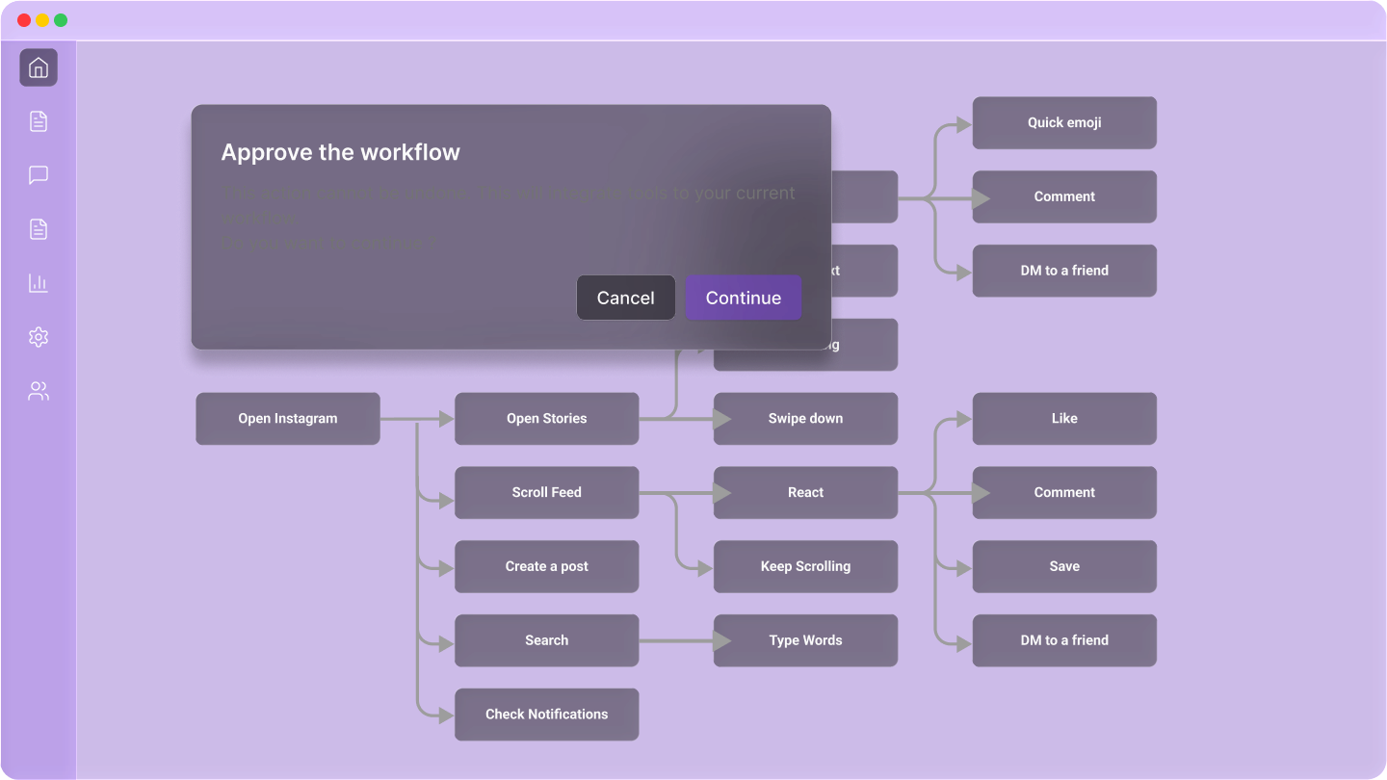Select the Keep Scrolling node
Screen dimensions: 1387x780
point(806,566)
